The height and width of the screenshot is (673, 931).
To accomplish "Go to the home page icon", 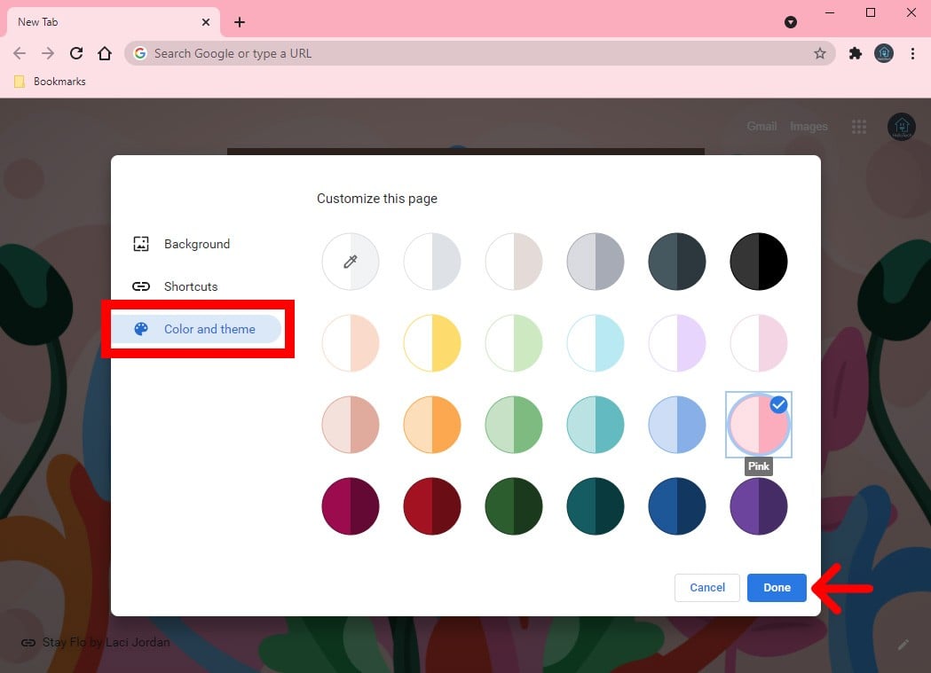I will pos(105,53).
